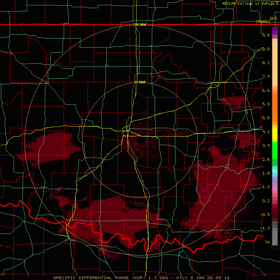
Task: Click the 100 NMI range ring label
Action: tap(140, 25)
